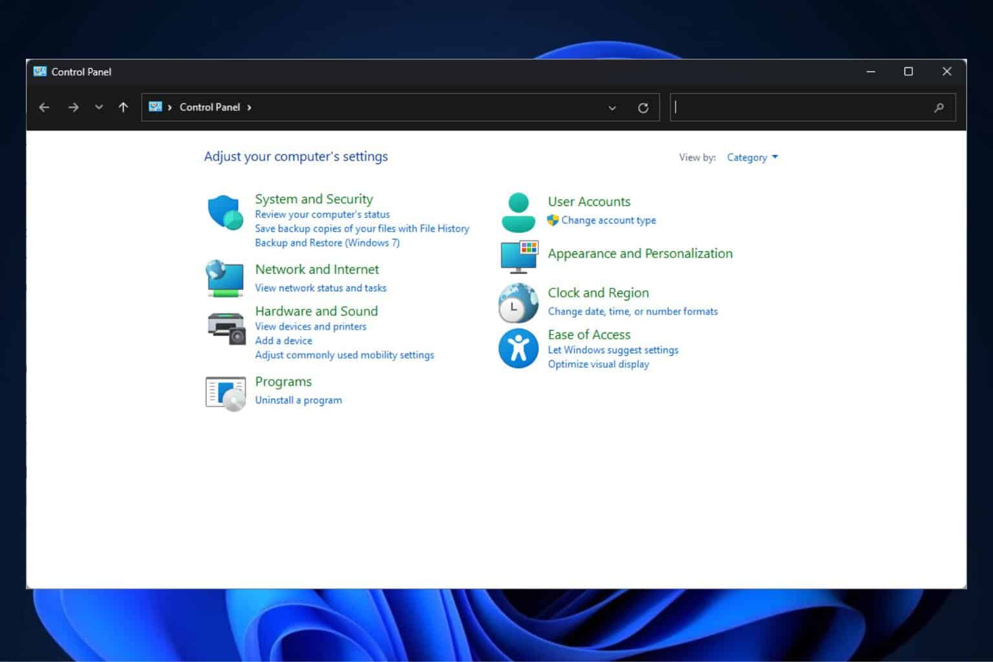The image size is (993, 662).
Task: Open the System and Security shield icon
Action: click(x=225, y=212)
